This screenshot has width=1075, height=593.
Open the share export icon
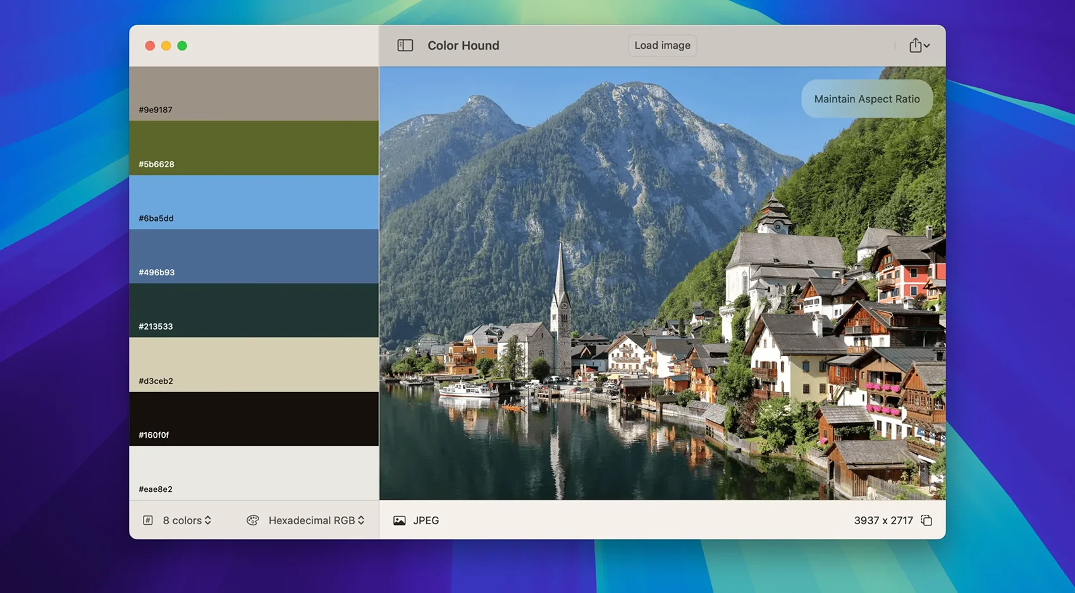tap(915, 45)
